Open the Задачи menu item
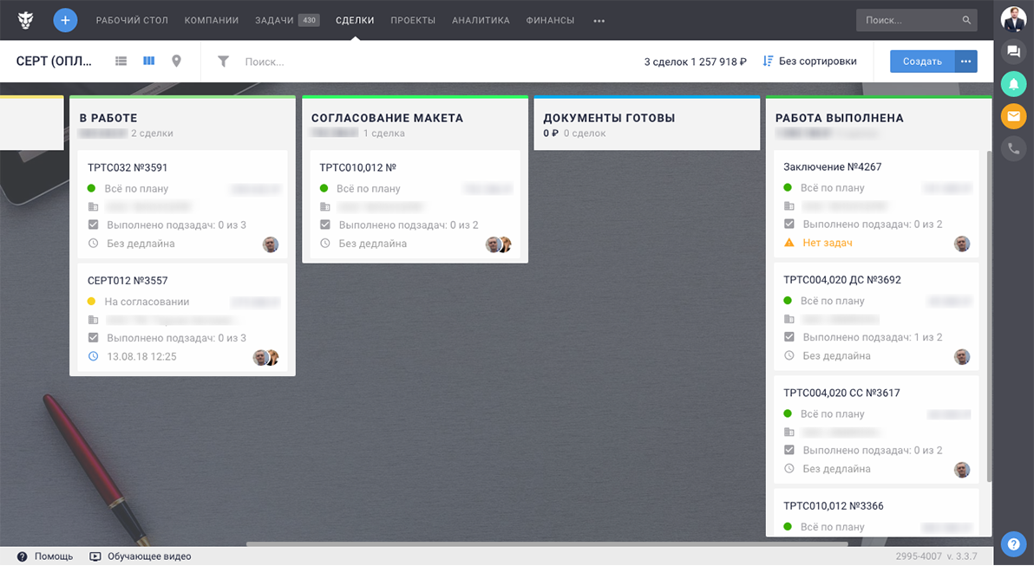This screenshot has height=566, width=1034. tap(274, 20)
